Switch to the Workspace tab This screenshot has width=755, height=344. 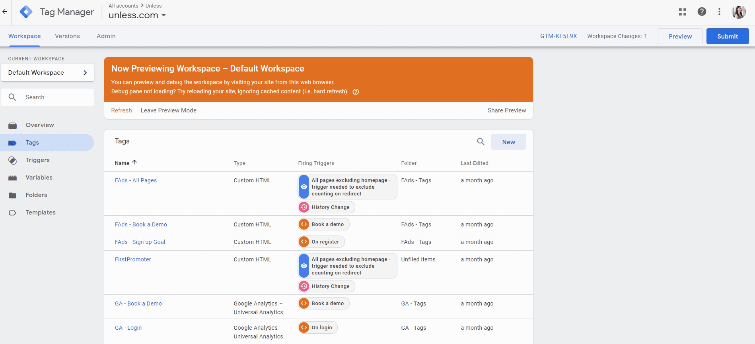click(x=25, y=36)
